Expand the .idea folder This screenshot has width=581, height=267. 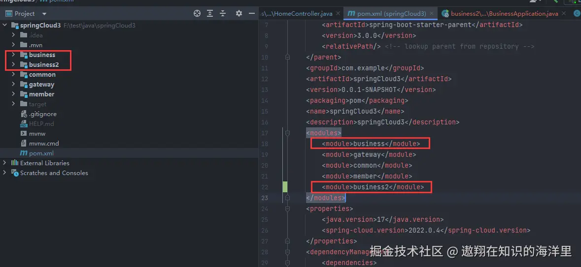pyautogui.click(x=13, y=35)
